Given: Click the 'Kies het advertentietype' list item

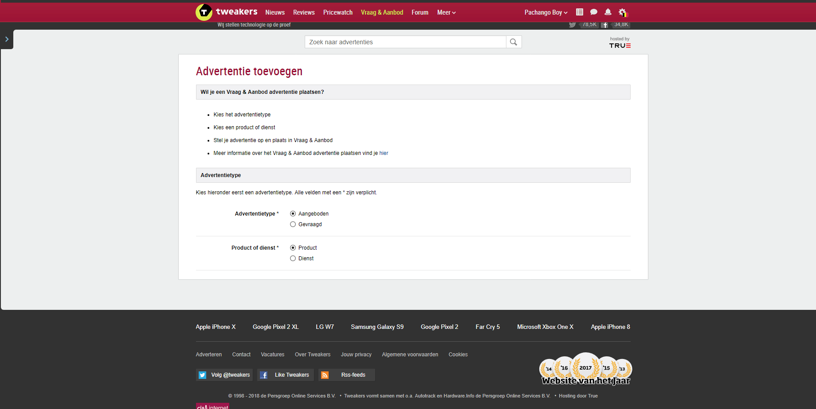Looking at the screenshot, I should pyautogui.click(x=242, y=115).
